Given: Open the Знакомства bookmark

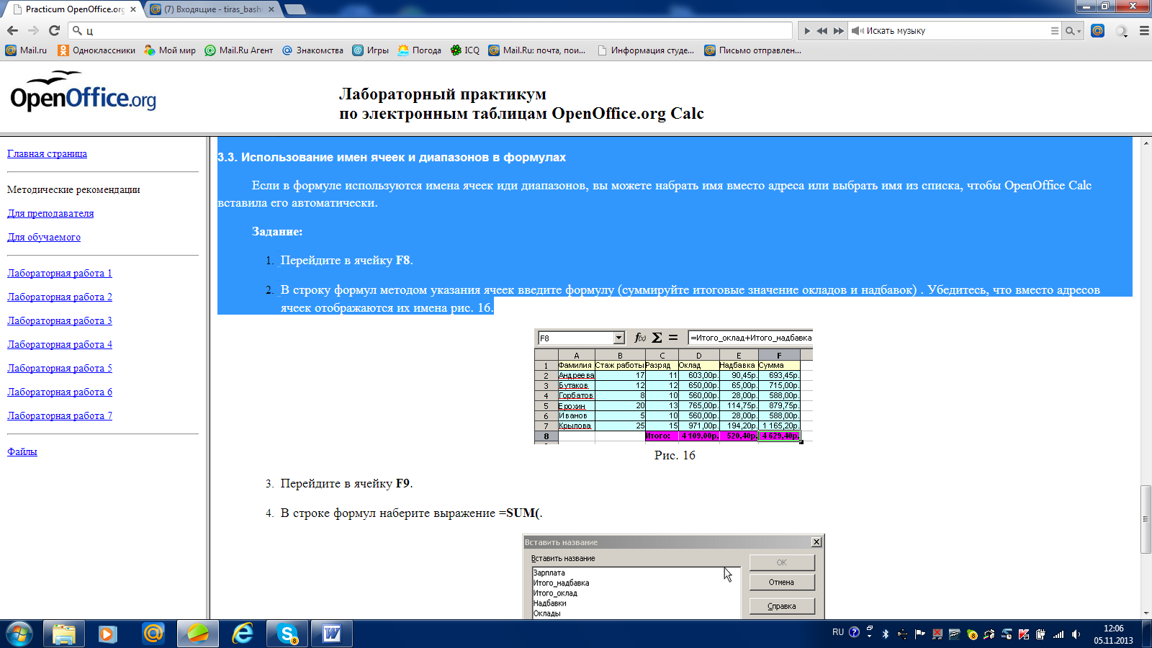Looking at the screenshot, I should click(312, 50).
